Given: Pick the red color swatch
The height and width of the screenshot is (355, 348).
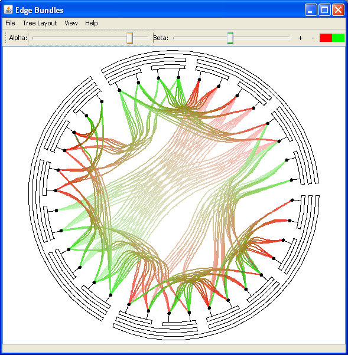Looking at the screenshot, I should tap(326, 38).
